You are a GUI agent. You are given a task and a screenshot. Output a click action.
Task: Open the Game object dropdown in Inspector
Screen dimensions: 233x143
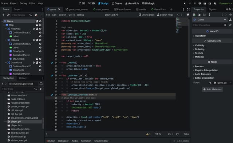[x=210, y=20]
